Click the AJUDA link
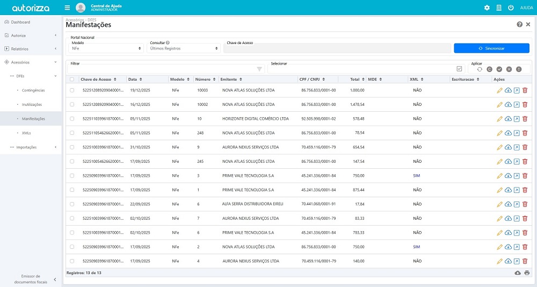This screenshot has width=537, height=287. tap(527, 8)
